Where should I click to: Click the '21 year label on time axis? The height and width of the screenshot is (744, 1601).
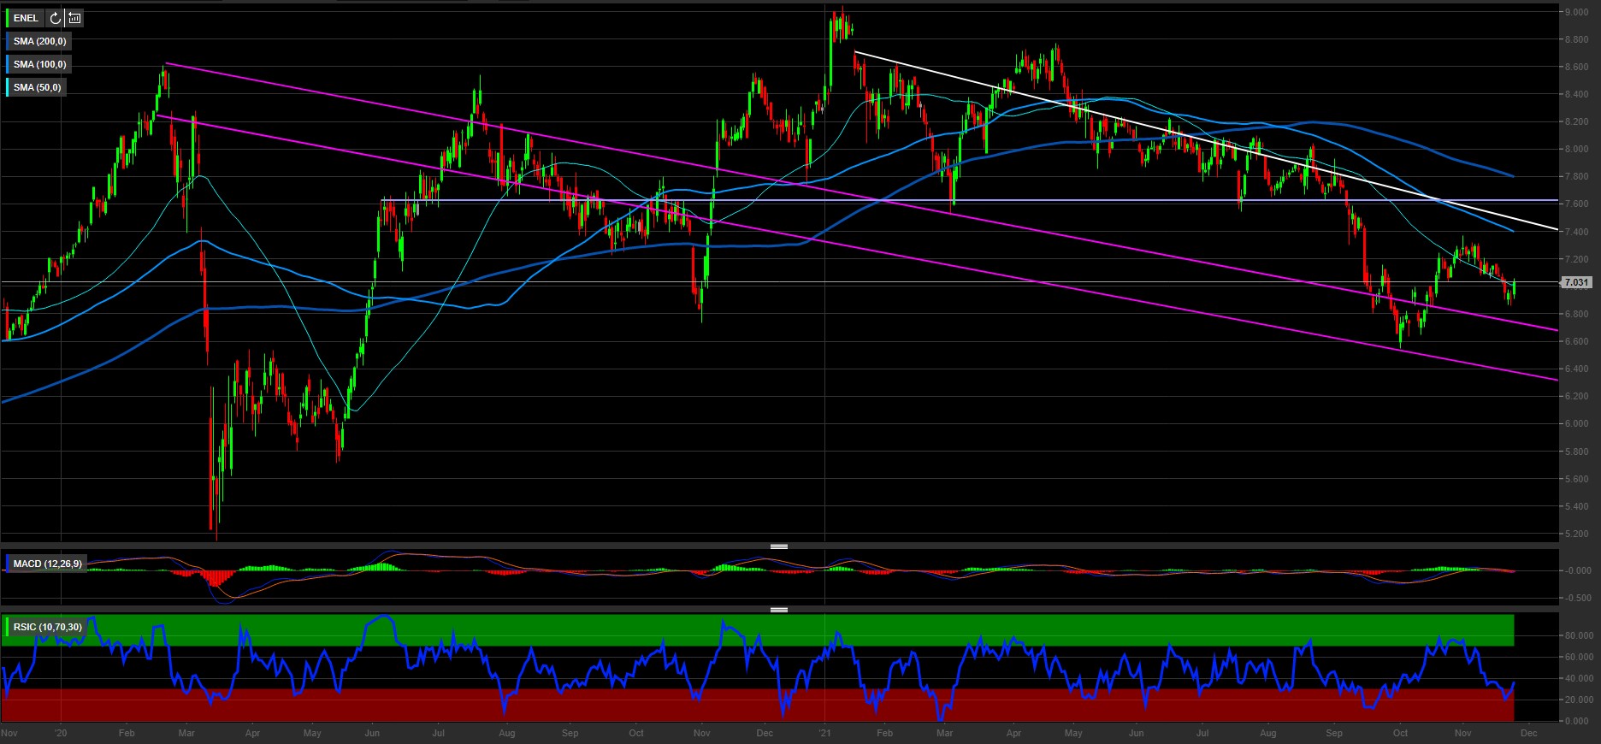tap(825, 733)
